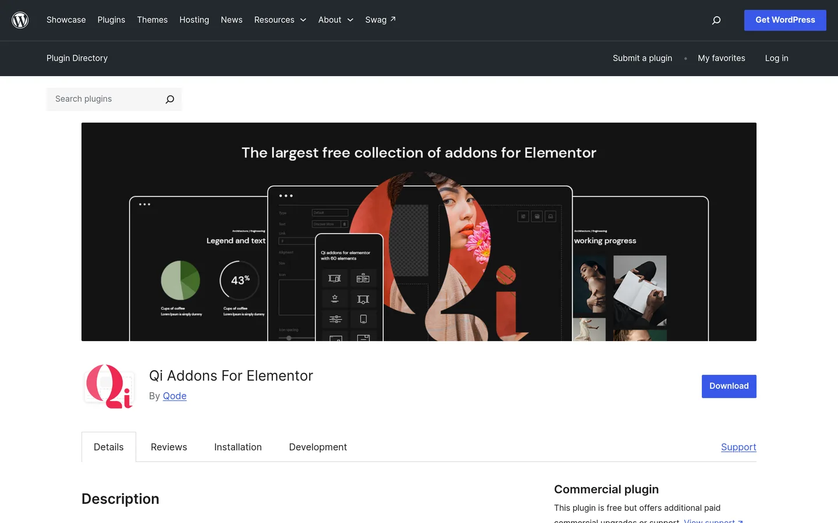Switch to the Installation tab

238,447
